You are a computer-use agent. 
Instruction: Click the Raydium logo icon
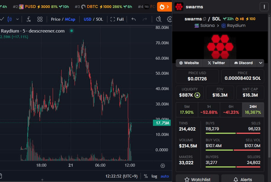click(x=223, y=26)
